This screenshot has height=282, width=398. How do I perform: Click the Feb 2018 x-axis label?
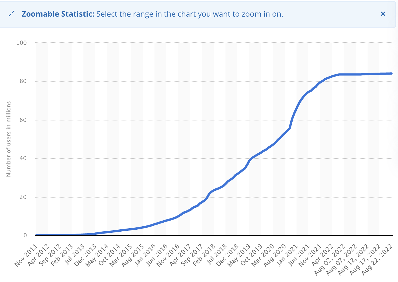click(204, 256)
